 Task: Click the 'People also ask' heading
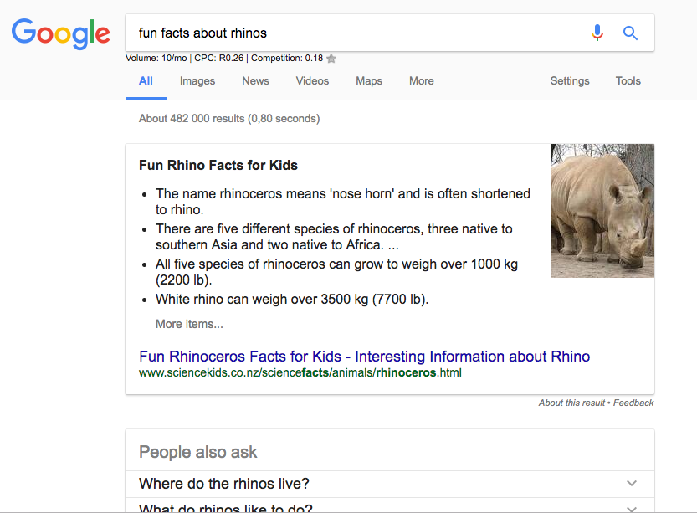(x=197, y=452)
